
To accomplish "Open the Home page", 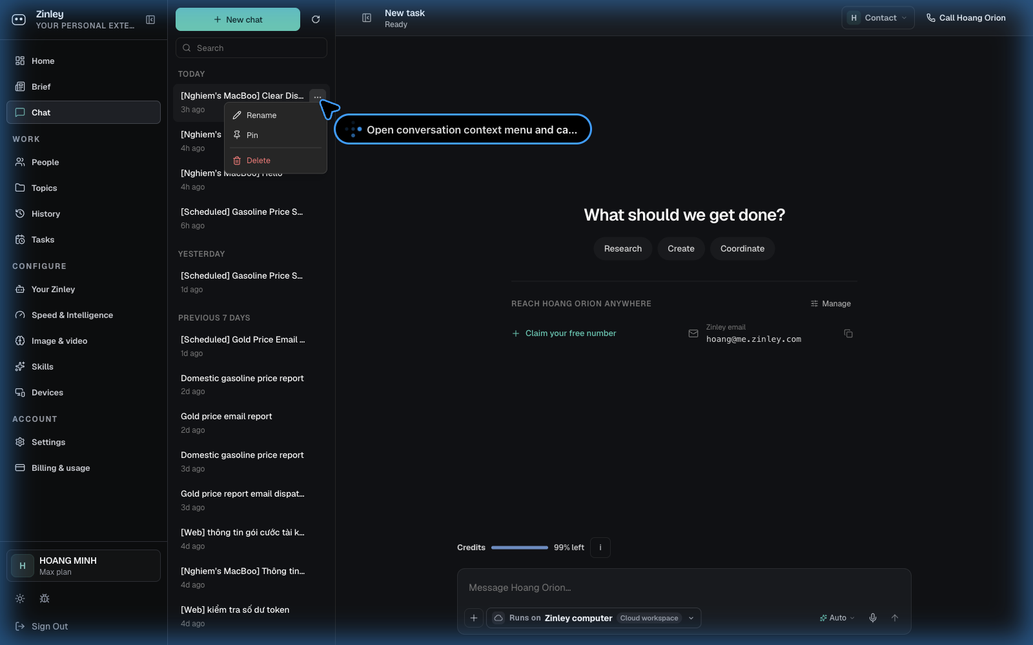I will (83, 61).
